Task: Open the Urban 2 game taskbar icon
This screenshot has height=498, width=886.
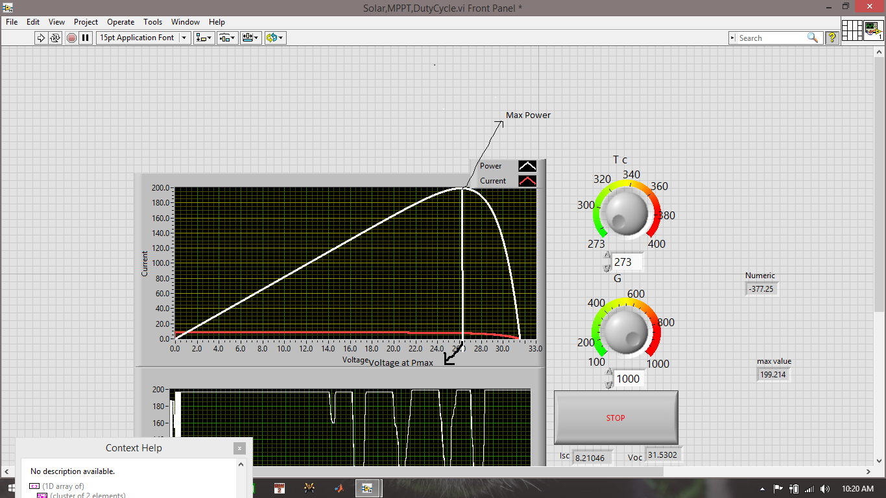Action: (x=280, y=488)
